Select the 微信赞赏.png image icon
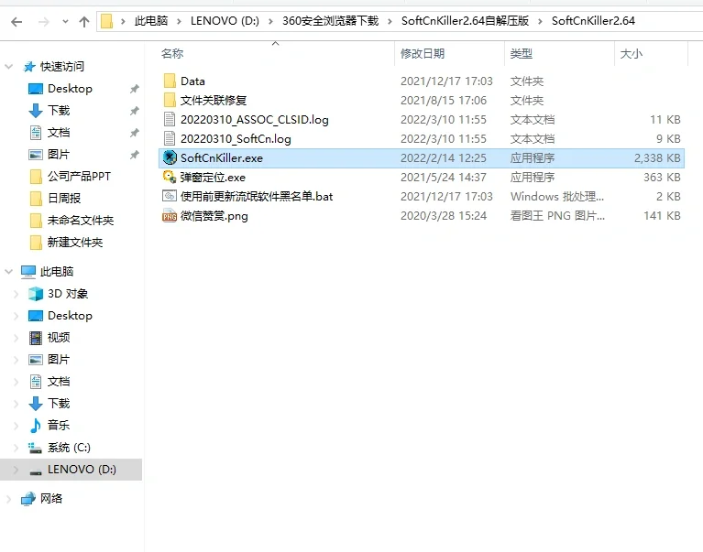This screenshot has height=552, width=703. (170, 216)
